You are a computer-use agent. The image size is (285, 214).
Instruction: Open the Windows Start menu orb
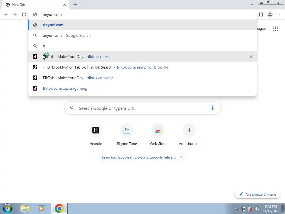tap(8, 208)
